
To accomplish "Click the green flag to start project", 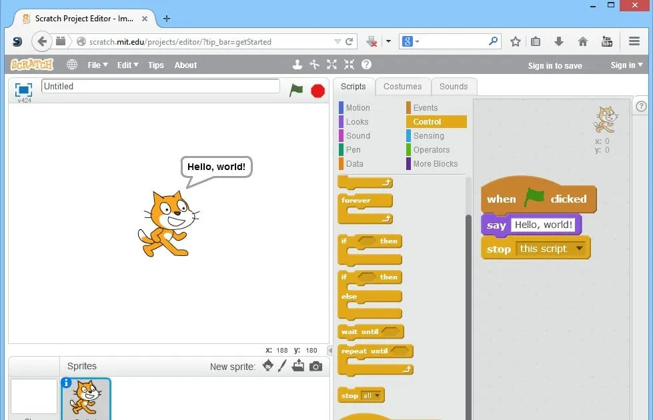I will [296, 90].
